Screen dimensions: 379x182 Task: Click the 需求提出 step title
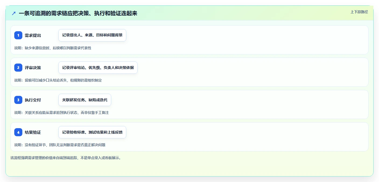tap(33, 35)
